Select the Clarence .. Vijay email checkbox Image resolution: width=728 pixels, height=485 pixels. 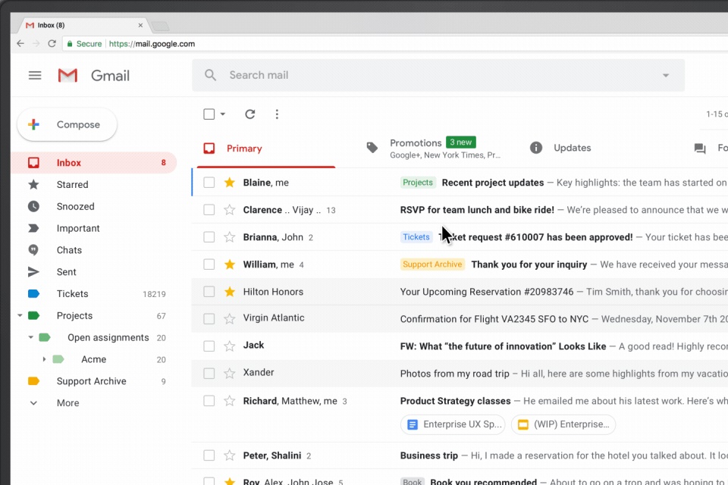209,210
